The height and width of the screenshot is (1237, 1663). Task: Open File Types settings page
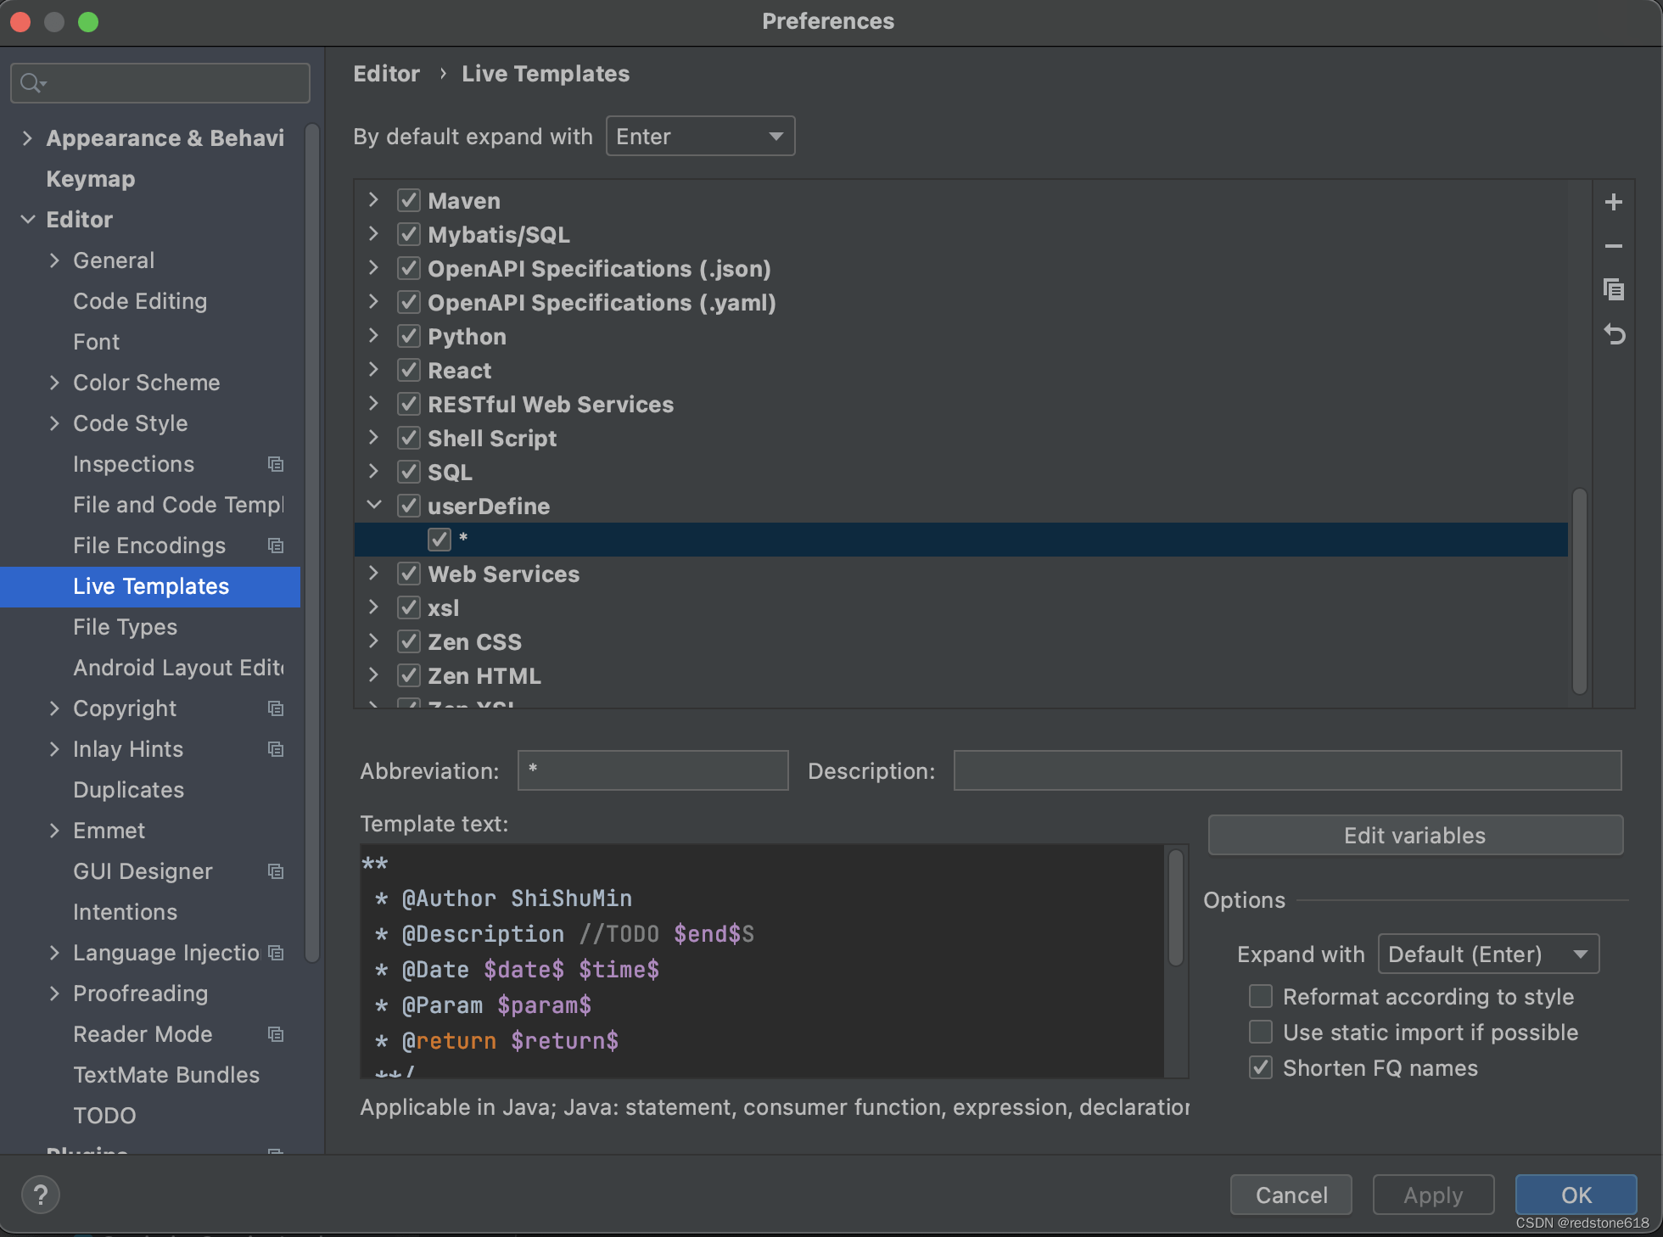(125, 627)
